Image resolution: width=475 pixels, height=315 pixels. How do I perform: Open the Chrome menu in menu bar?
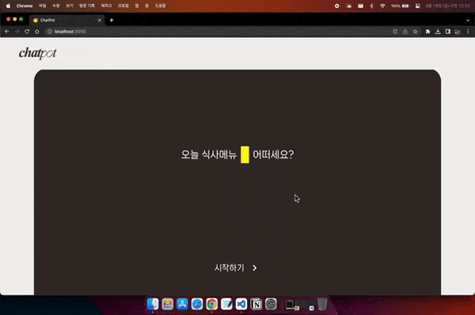pos(25,6)
